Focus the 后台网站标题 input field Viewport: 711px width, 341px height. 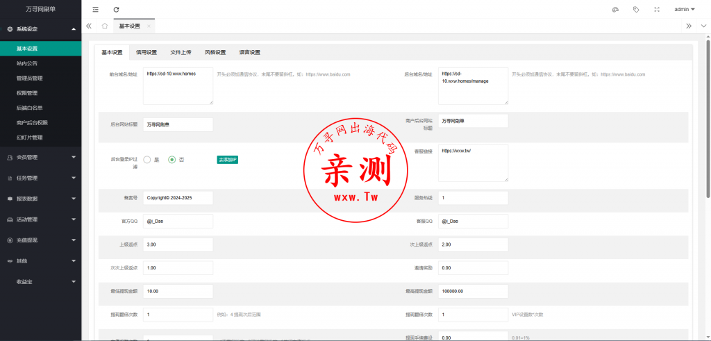tap(178, 125)
